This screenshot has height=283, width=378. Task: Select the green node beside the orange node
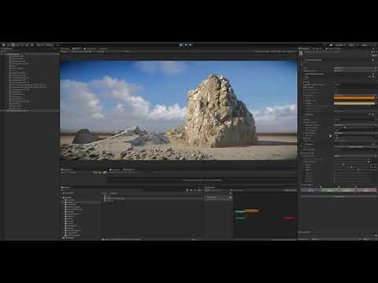[240, 211]
